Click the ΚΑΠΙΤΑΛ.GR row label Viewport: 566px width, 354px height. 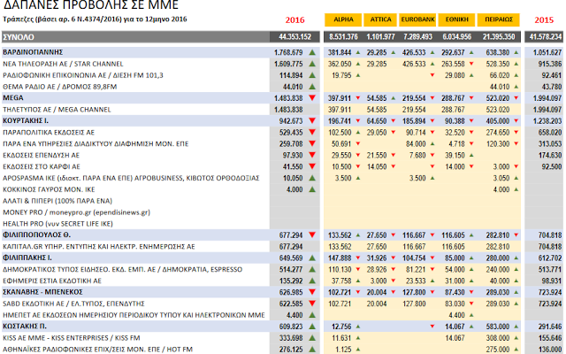pyautogui.click(x=98, y=247)
